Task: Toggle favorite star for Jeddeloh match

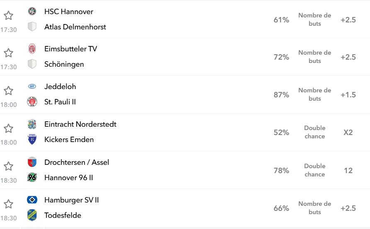Action: pyautogui.click(x=9, y=91)
